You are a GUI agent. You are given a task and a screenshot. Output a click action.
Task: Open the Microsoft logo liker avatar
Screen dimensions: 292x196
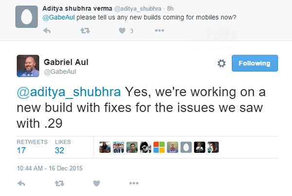159,147
